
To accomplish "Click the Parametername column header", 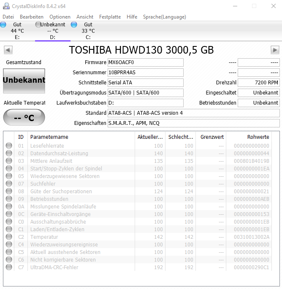I will click(81, 137).
